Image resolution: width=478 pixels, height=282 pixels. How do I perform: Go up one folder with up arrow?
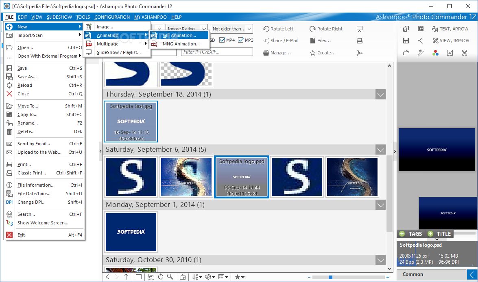click(126, 277)
